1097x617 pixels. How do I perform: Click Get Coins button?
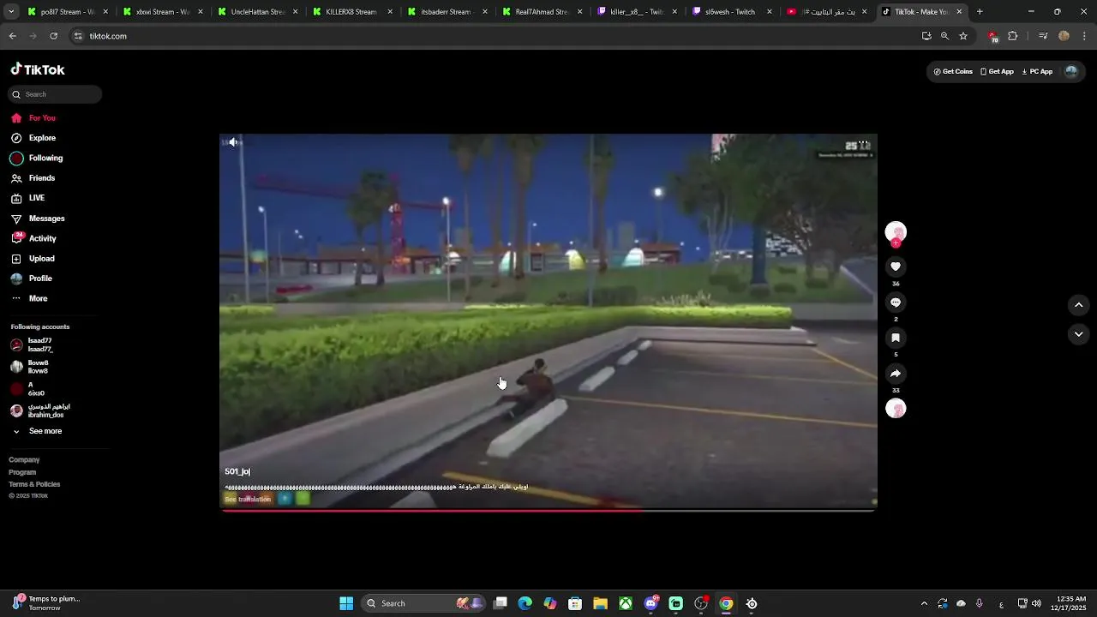pos(953,72)
